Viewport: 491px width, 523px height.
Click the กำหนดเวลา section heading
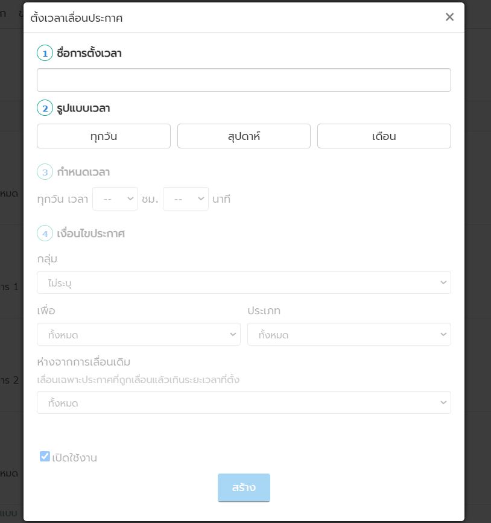[x=83, y=172]
